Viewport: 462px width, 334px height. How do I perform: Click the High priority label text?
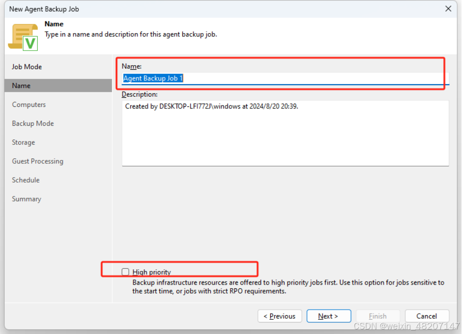(x=152, y=272)
